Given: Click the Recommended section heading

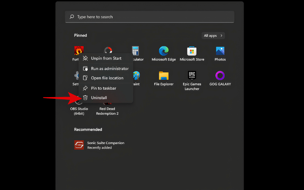Looking at the screenshot, I should (x=88, y=129).
